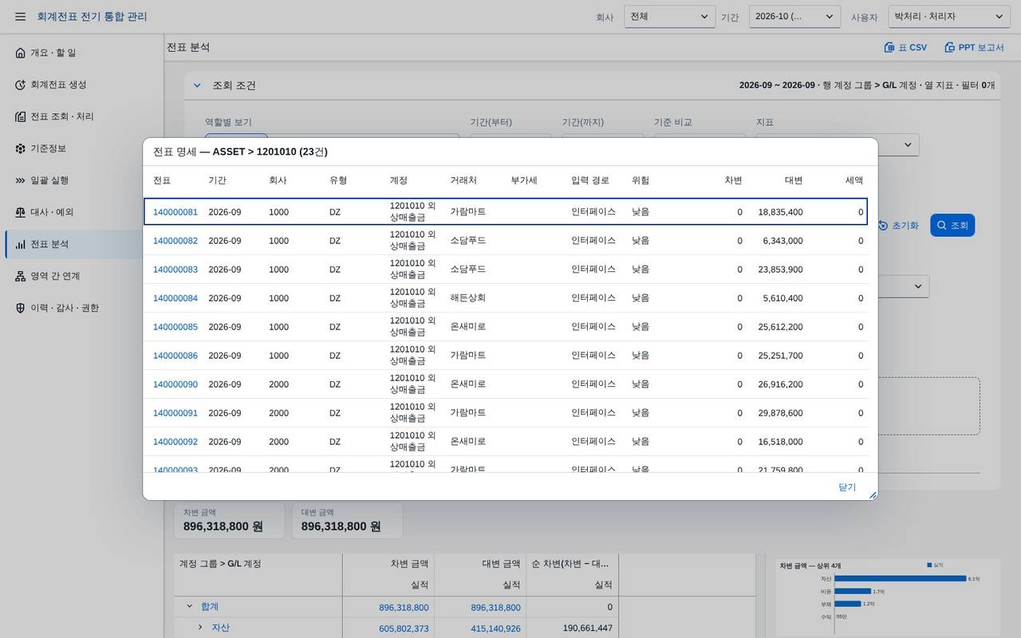
Task: Click the 일괄 실행 sidebar icon
Action: click(x=21, y=180)
